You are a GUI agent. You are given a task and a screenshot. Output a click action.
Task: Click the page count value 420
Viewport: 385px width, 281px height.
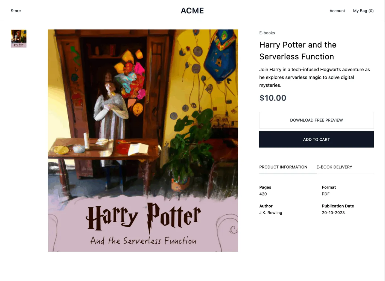[x=263, y=194]
